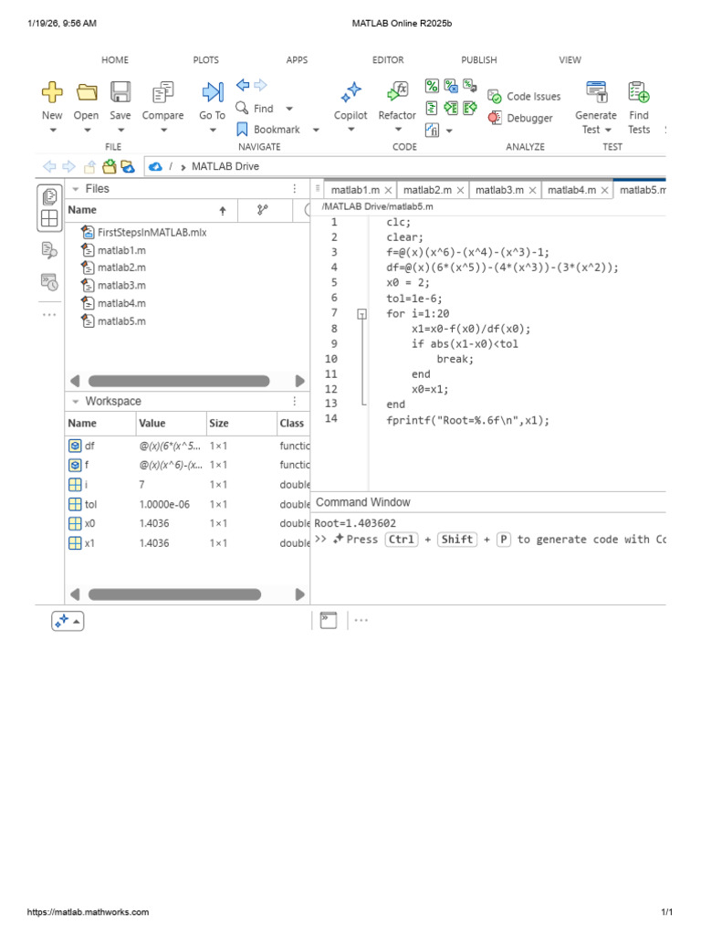Add a Bookmark with the ribbon icon
Viewport: 701px width, 935px height.
[x=242, y=130]
